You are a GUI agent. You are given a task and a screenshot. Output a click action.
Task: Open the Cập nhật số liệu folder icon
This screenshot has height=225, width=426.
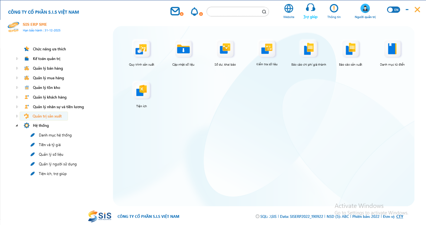point(183,49)
